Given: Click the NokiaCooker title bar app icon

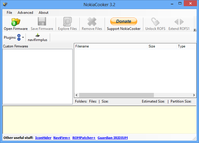Looking at the screenshot, I should click(x=5, y=4).
